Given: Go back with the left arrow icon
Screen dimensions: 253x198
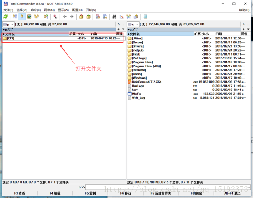Looking at the screenshot, I should click(x=65, y=17).
